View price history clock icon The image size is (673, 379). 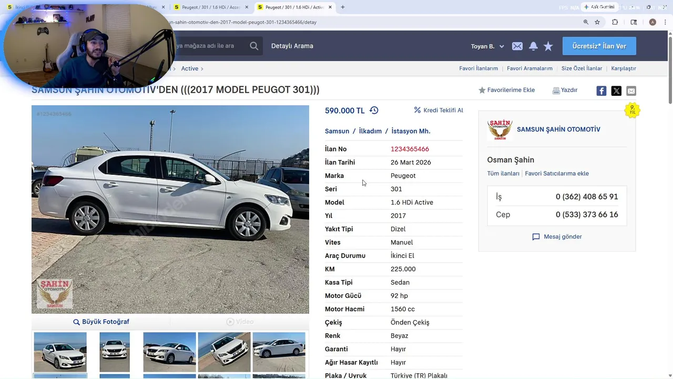click(374, 111)
